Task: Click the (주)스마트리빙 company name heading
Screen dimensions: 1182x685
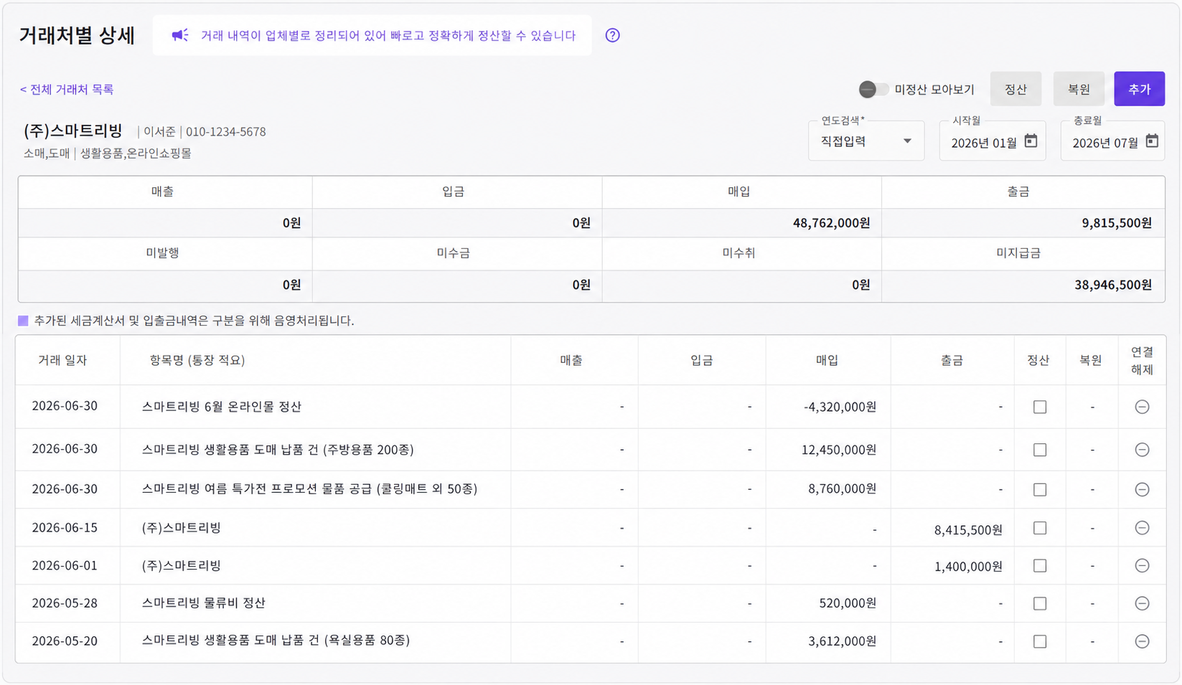Action: 73,131
